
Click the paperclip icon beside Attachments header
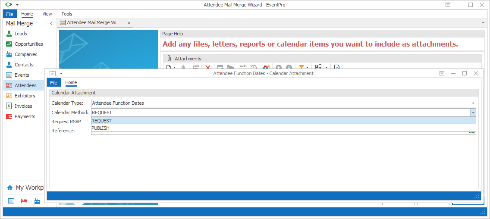point(169,59)
